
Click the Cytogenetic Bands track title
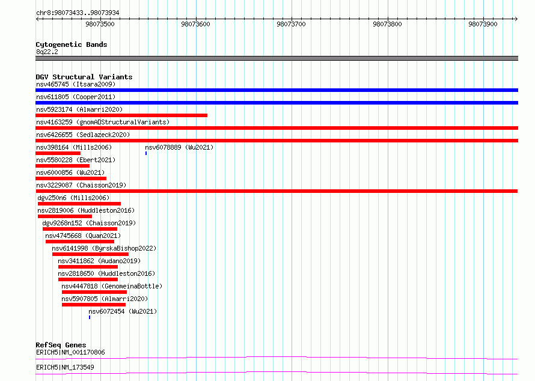click(x=72, y=44)
